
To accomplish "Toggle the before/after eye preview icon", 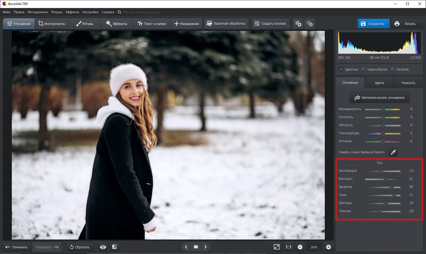I will tap(103, 247).
